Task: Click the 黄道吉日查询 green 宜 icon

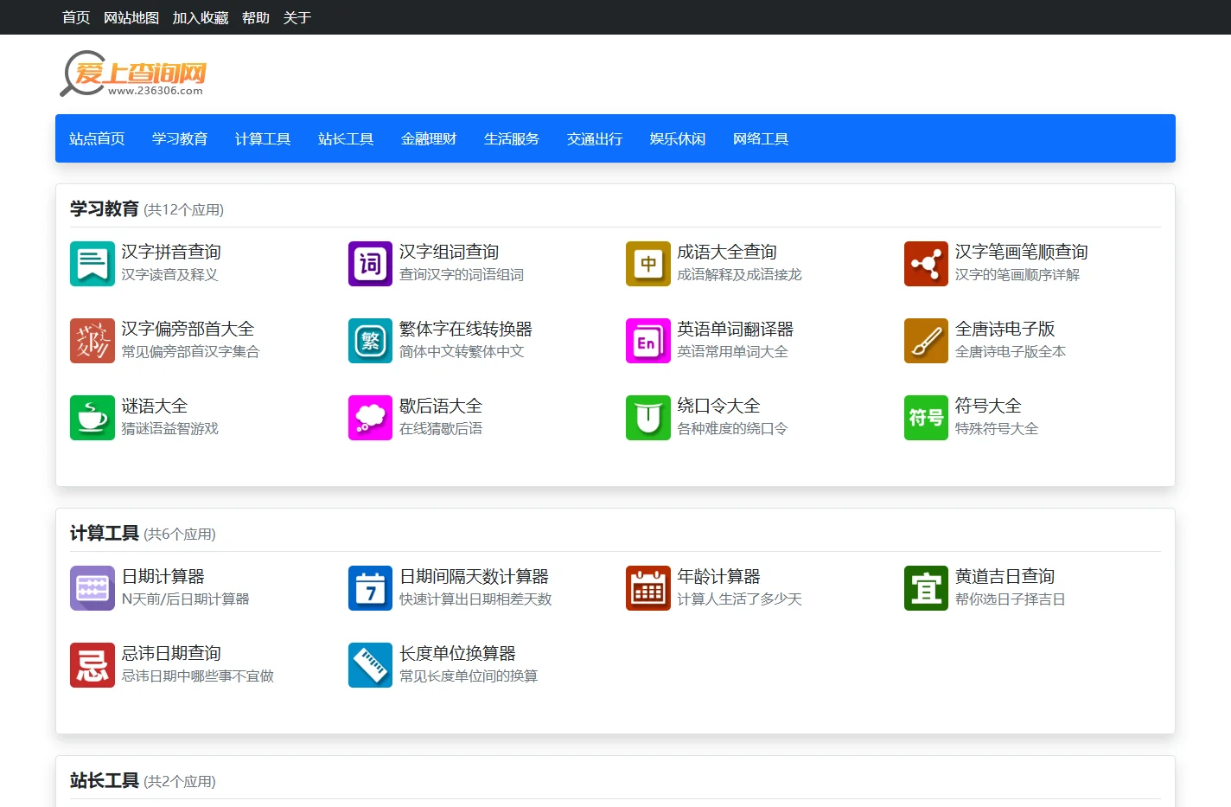Action: [926, 588]
